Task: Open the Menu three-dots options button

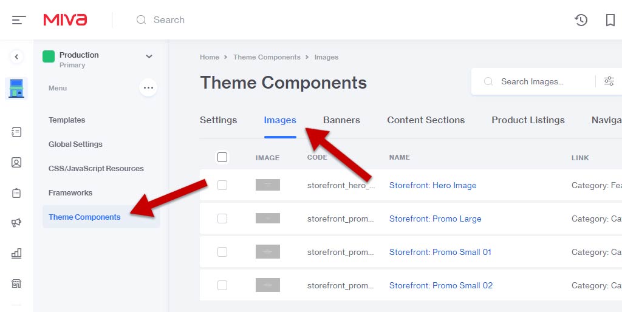Action: (148, 87)
